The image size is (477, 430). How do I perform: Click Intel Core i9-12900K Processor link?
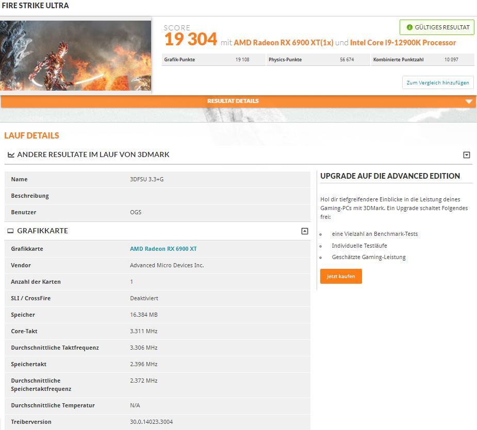coord(403,43)
